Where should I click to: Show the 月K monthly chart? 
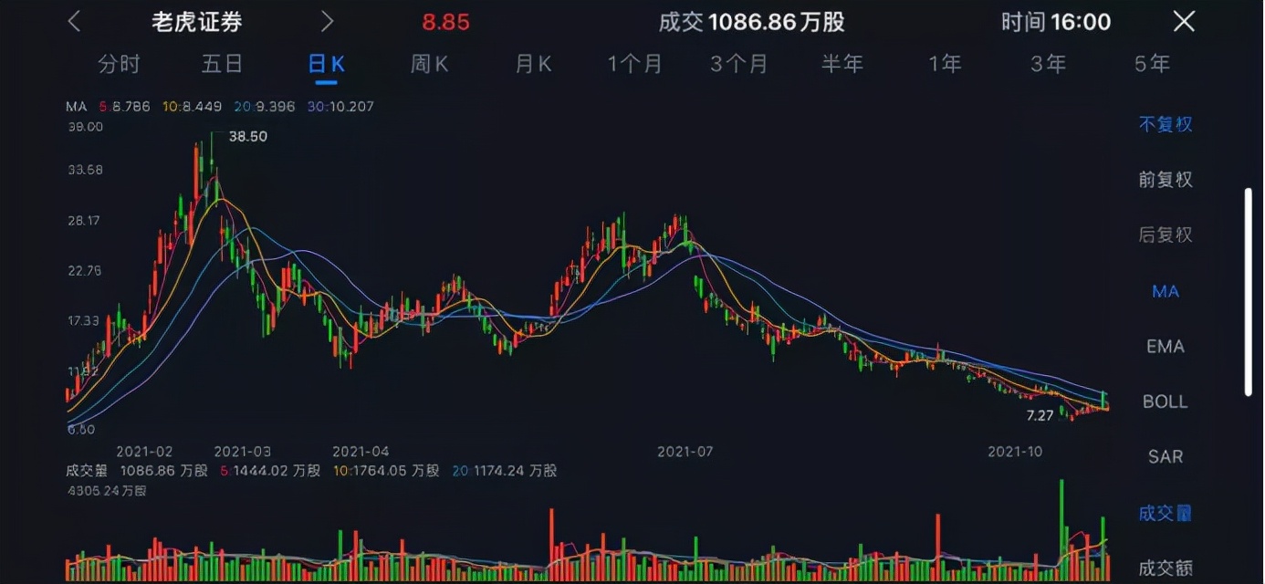point(533,64)
